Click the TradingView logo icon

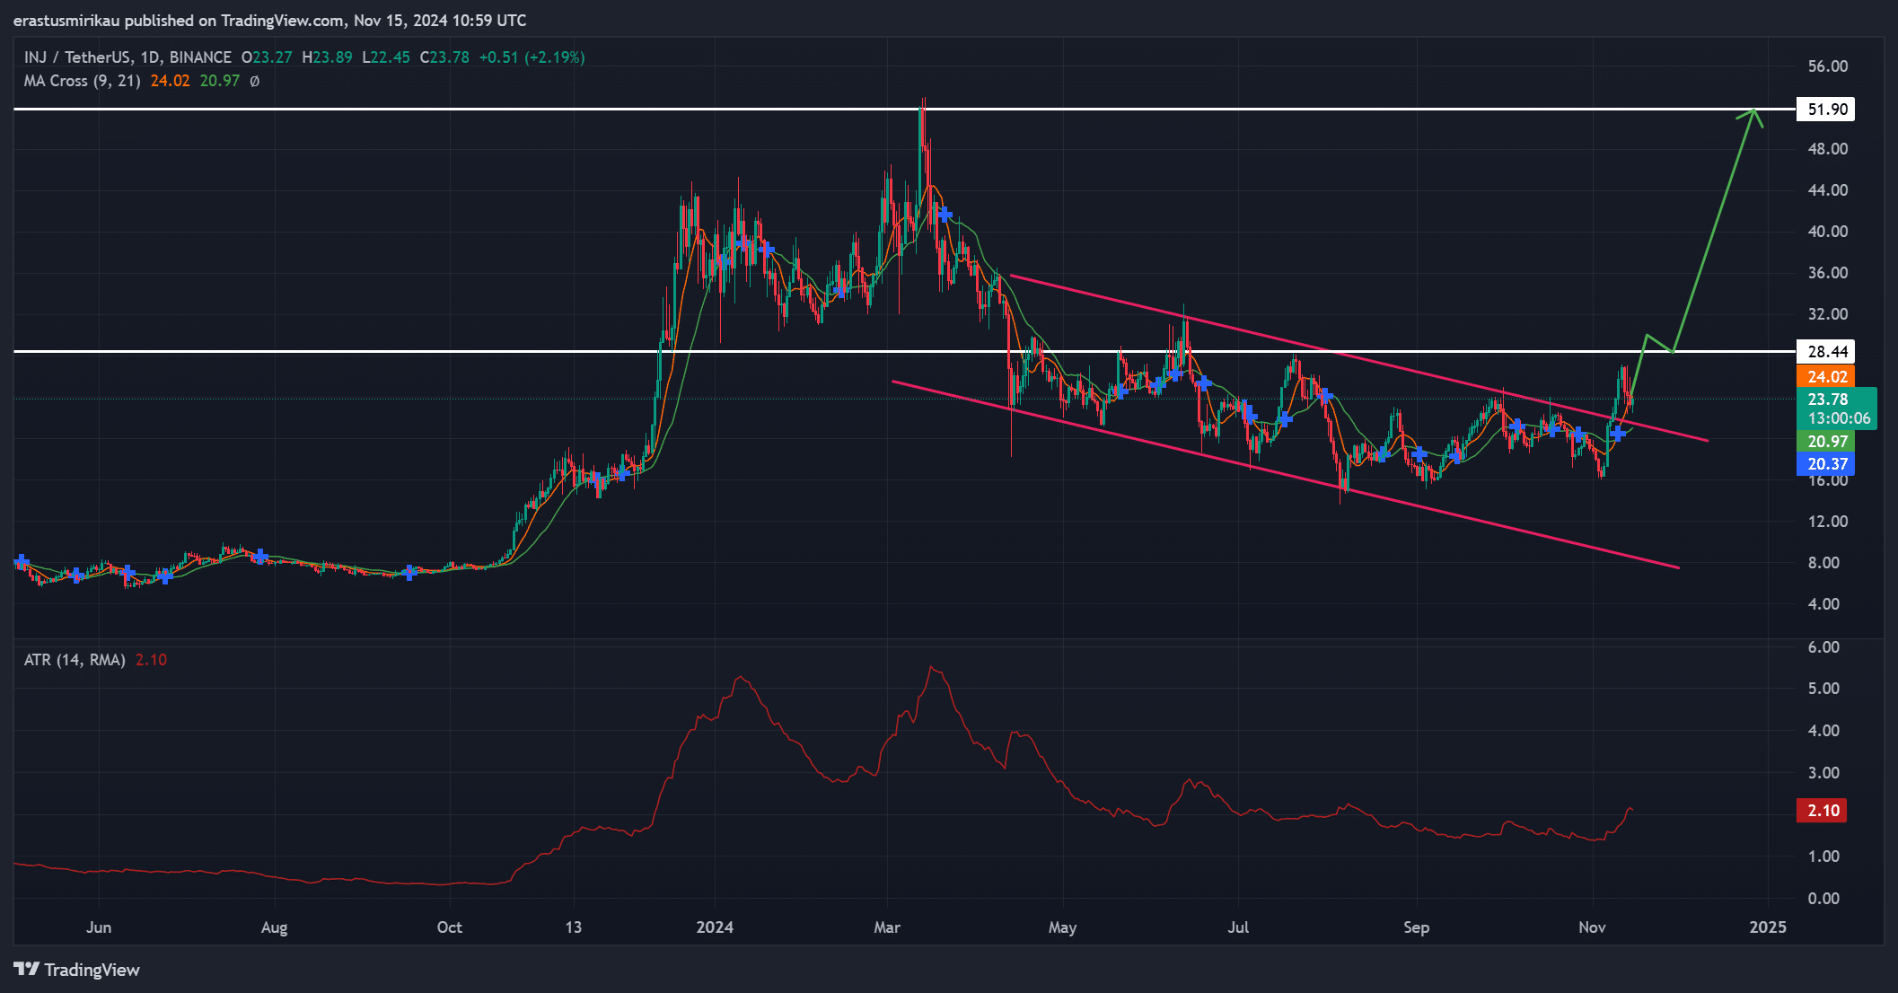(26, 969)
